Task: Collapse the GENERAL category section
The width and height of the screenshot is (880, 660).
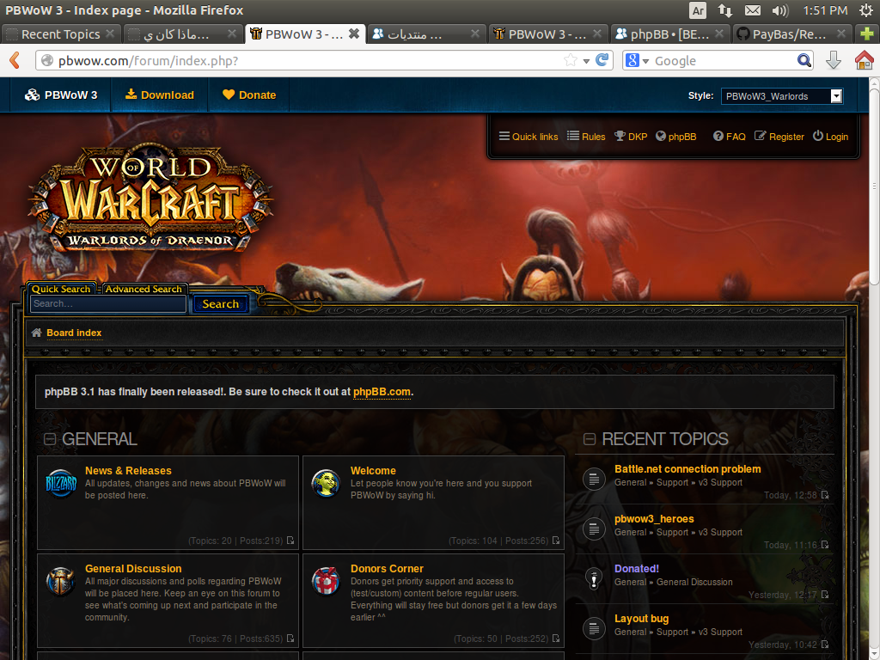Action: pyautogui.click(x=50, y=439)
